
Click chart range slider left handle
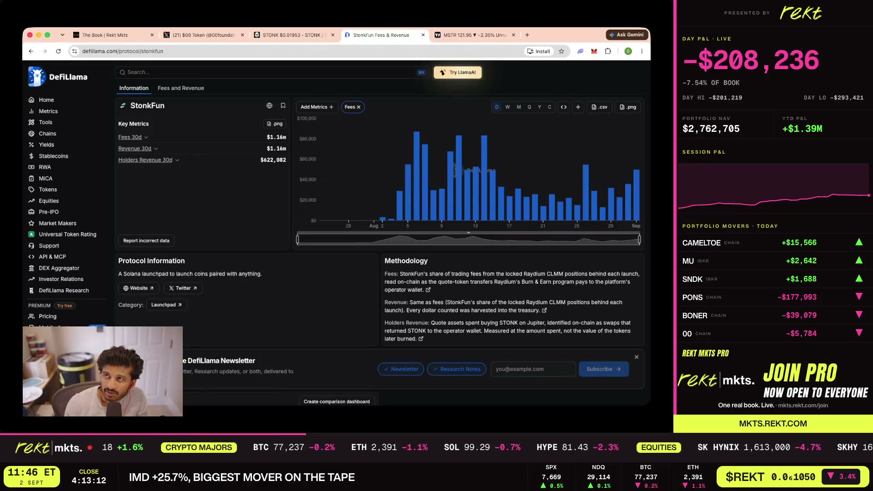coord(297,239)
